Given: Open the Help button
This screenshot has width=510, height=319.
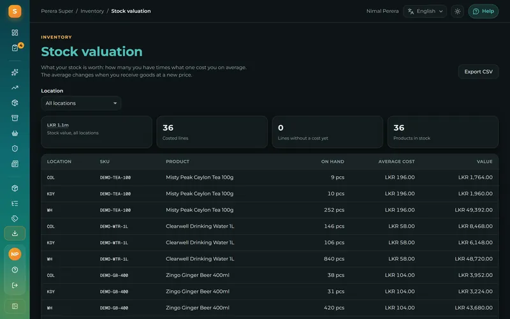Looking at the screenshot, I should click(x=483, y=11).
